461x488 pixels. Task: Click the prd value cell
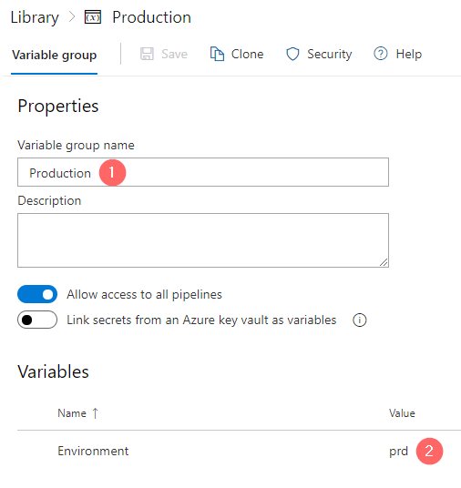(x=398, y=452)
